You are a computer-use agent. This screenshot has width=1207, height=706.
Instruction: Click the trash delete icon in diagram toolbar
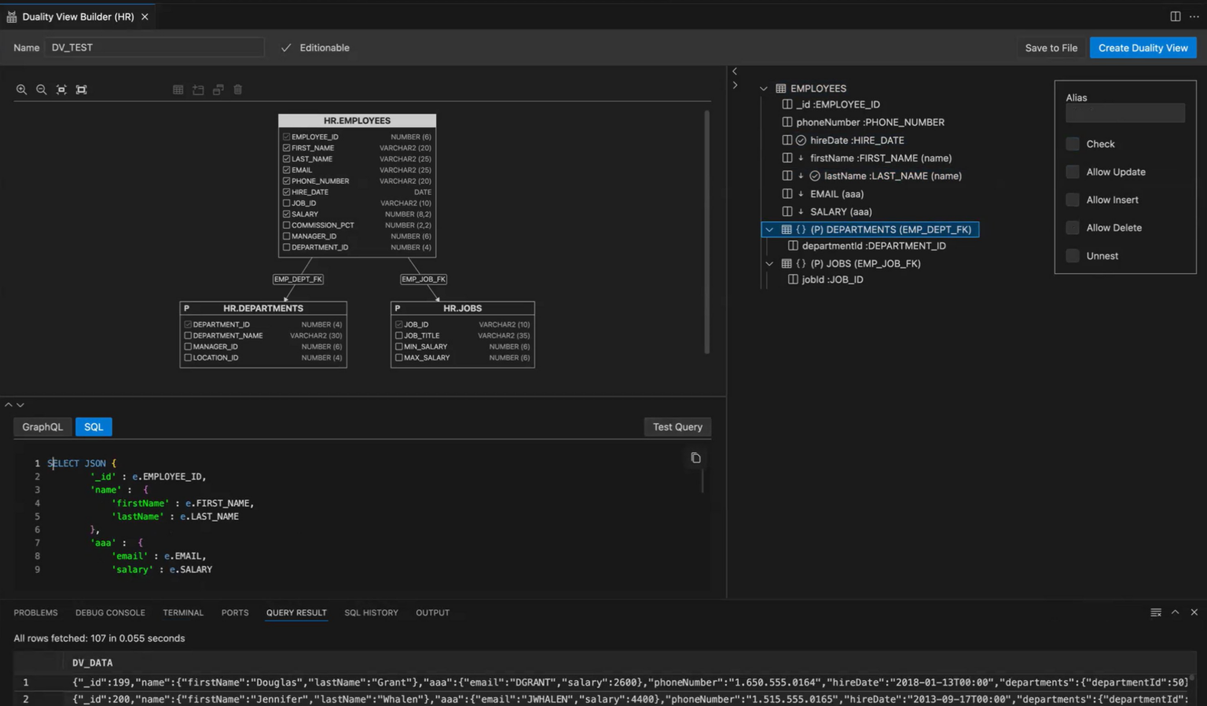238,90
